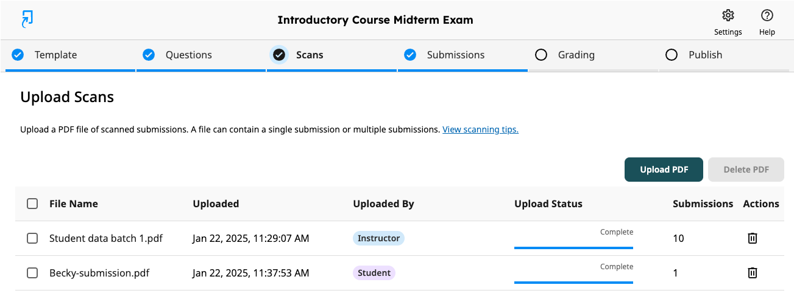
Task: Click the Student uploaded-by badge
Action: [374, 273]
